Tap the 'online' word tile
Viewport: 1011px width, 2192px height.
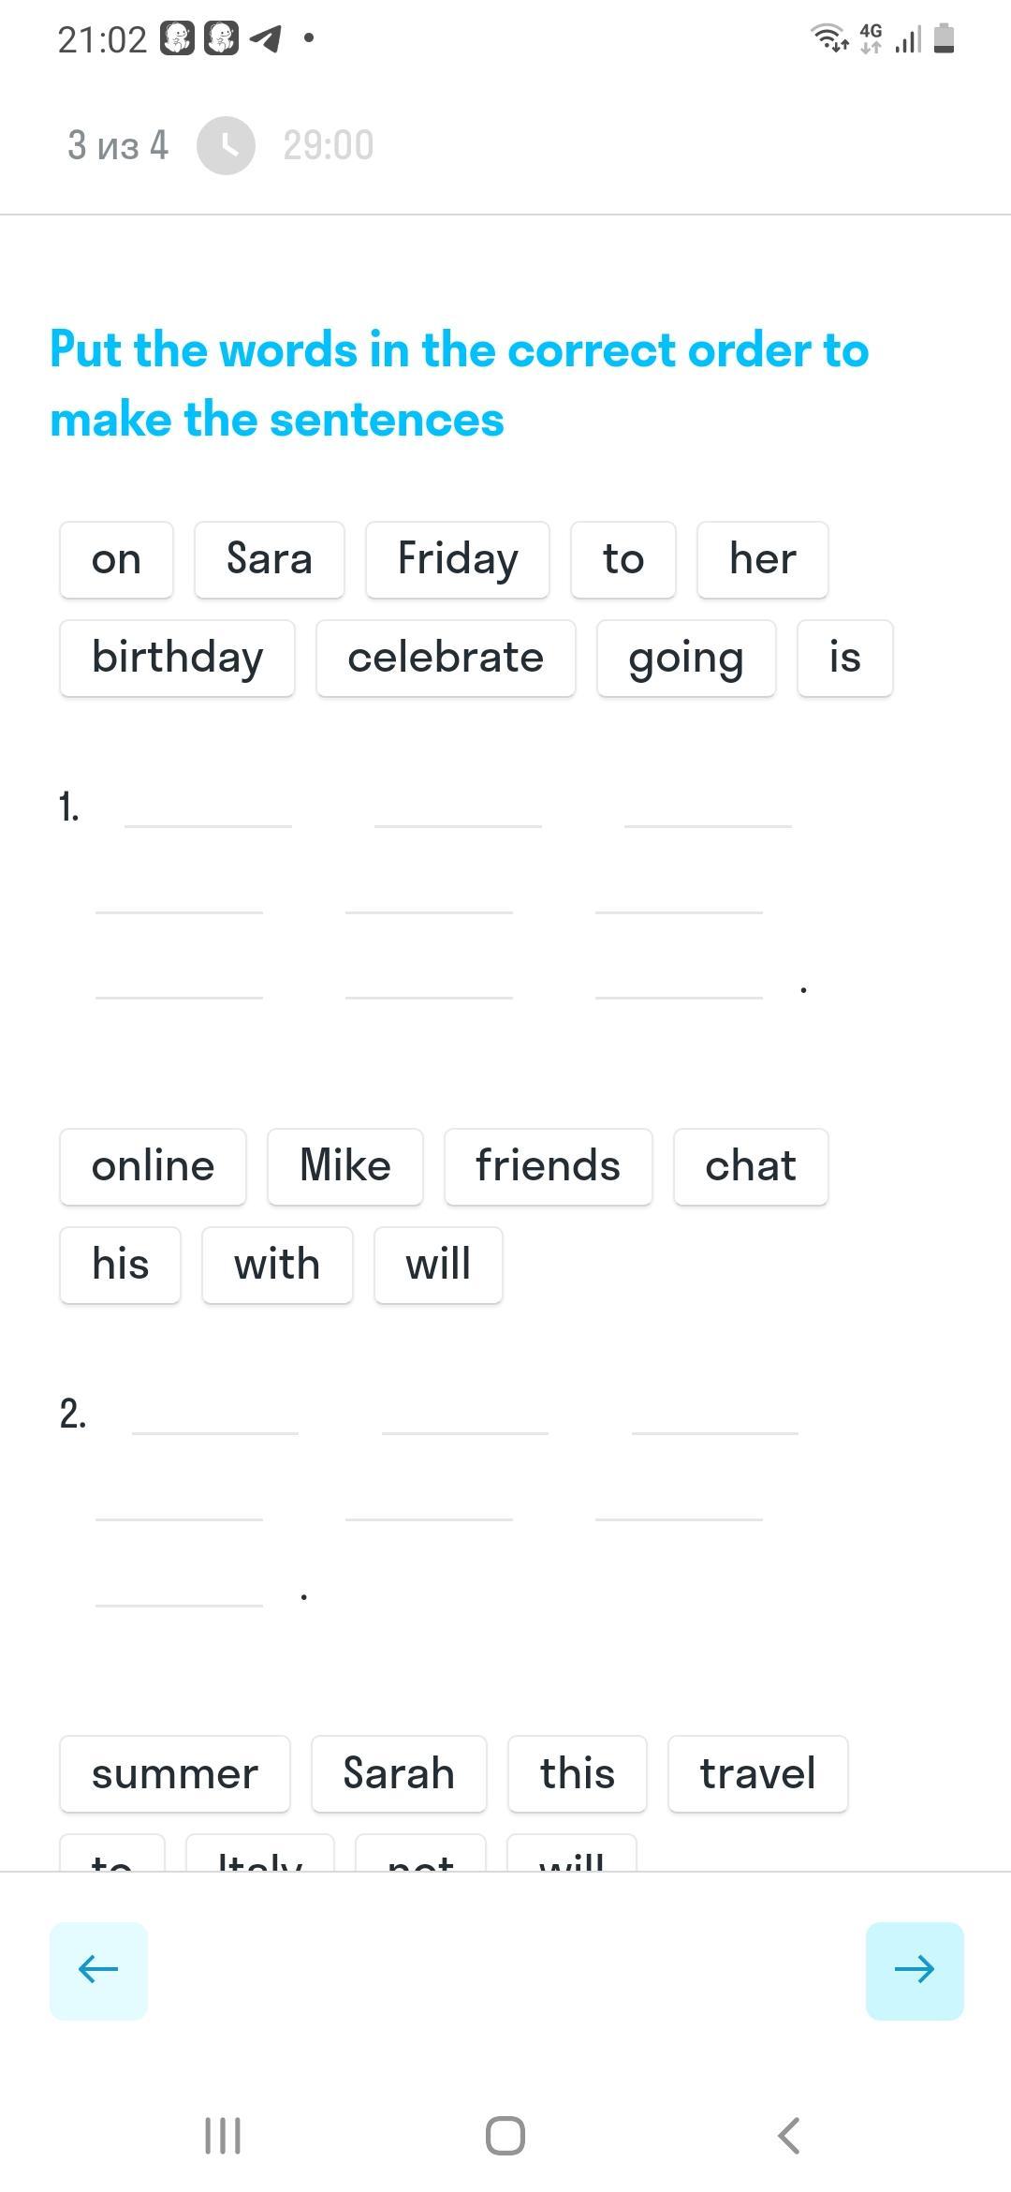(153, 1166)
